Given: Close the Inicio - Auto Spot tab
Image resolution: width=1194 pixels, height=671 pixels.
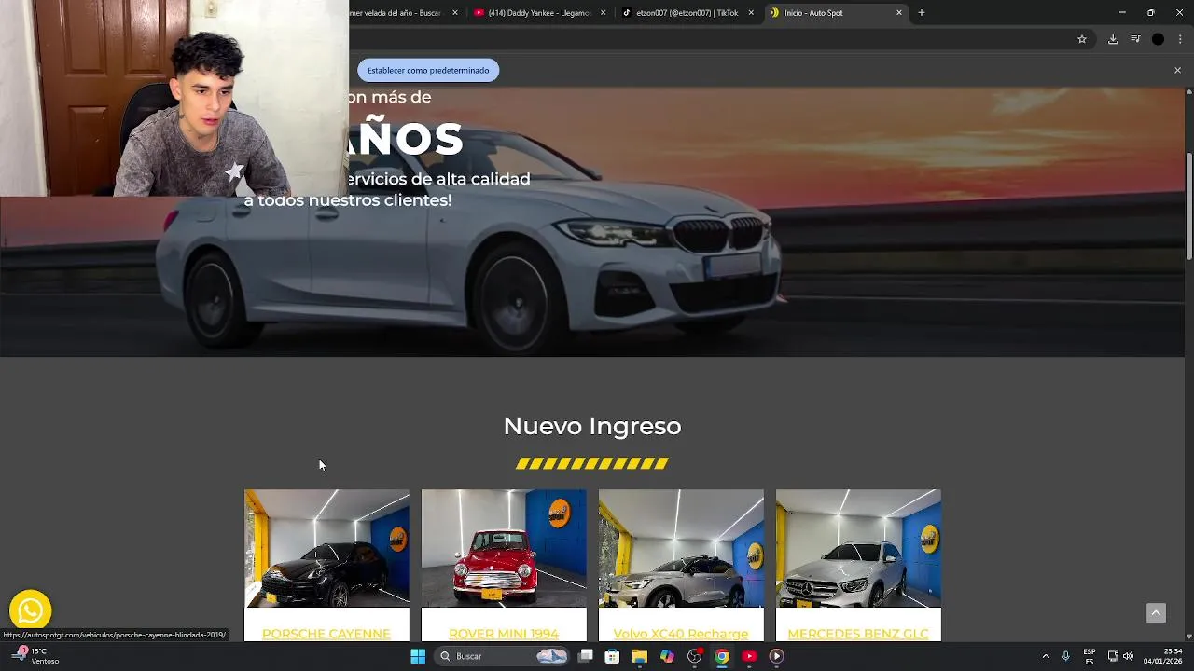Looking at the screenshot, I should [899, 13].
